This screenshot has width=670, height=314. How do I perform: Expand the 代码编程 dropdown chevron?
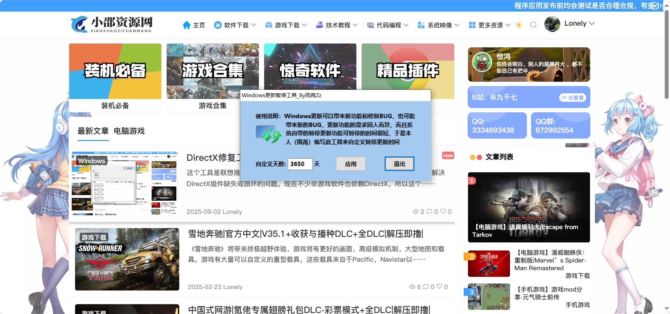[x=406, y=25]
